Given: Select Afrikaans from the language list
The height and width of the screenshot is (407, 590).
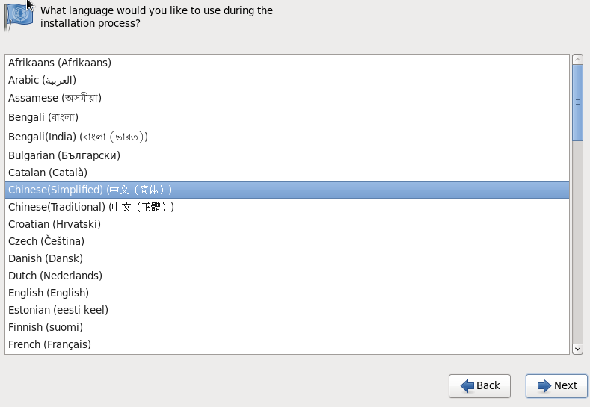Looking at the screenshot, I should (x=287, y=63).
